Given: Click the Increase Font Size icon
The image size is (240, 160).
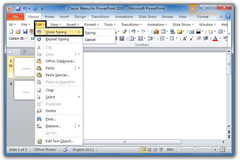Looking at the screenshot, I should [x=185, y=38].
